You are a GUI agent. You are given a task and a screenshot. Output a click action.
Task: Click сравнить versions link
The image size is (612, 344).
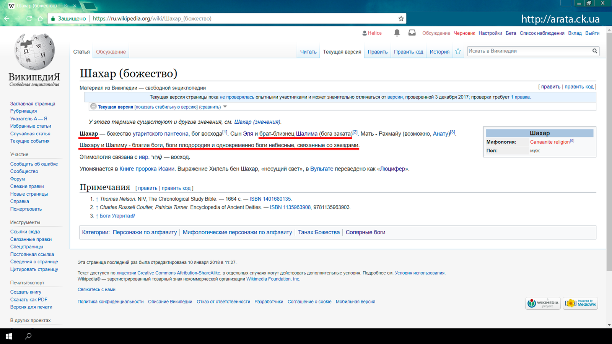210,107
